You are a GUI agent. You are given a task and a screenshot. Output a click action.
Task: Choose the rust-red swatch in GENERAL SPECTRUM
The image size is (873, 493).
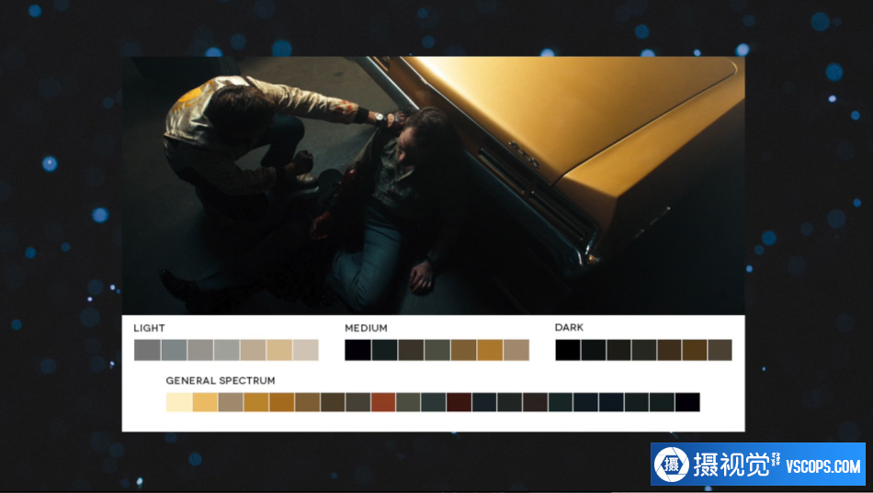point(383,402)
